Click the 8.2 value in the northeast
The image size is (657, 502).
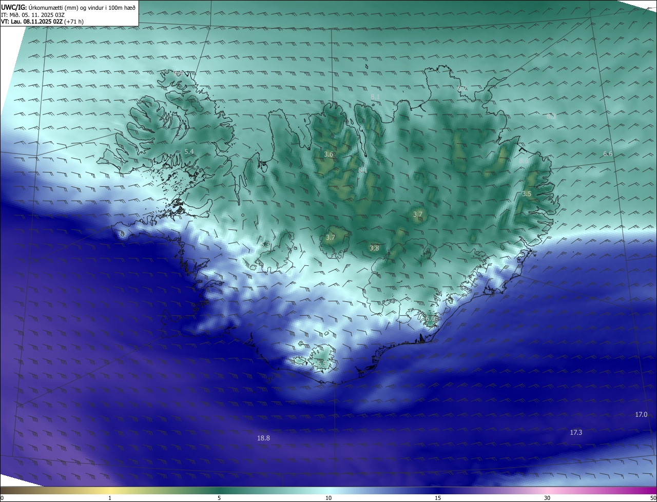[462, 89]
